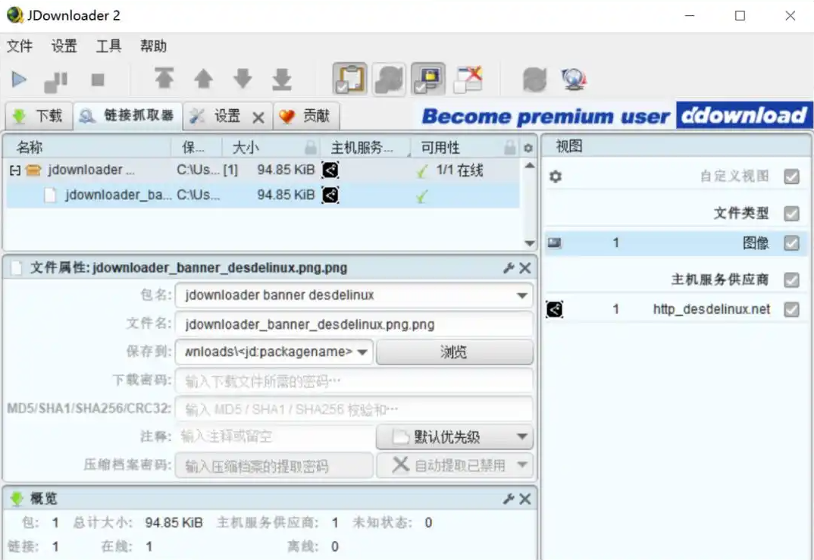Toggle the 文件类型 checkbox

792,213
